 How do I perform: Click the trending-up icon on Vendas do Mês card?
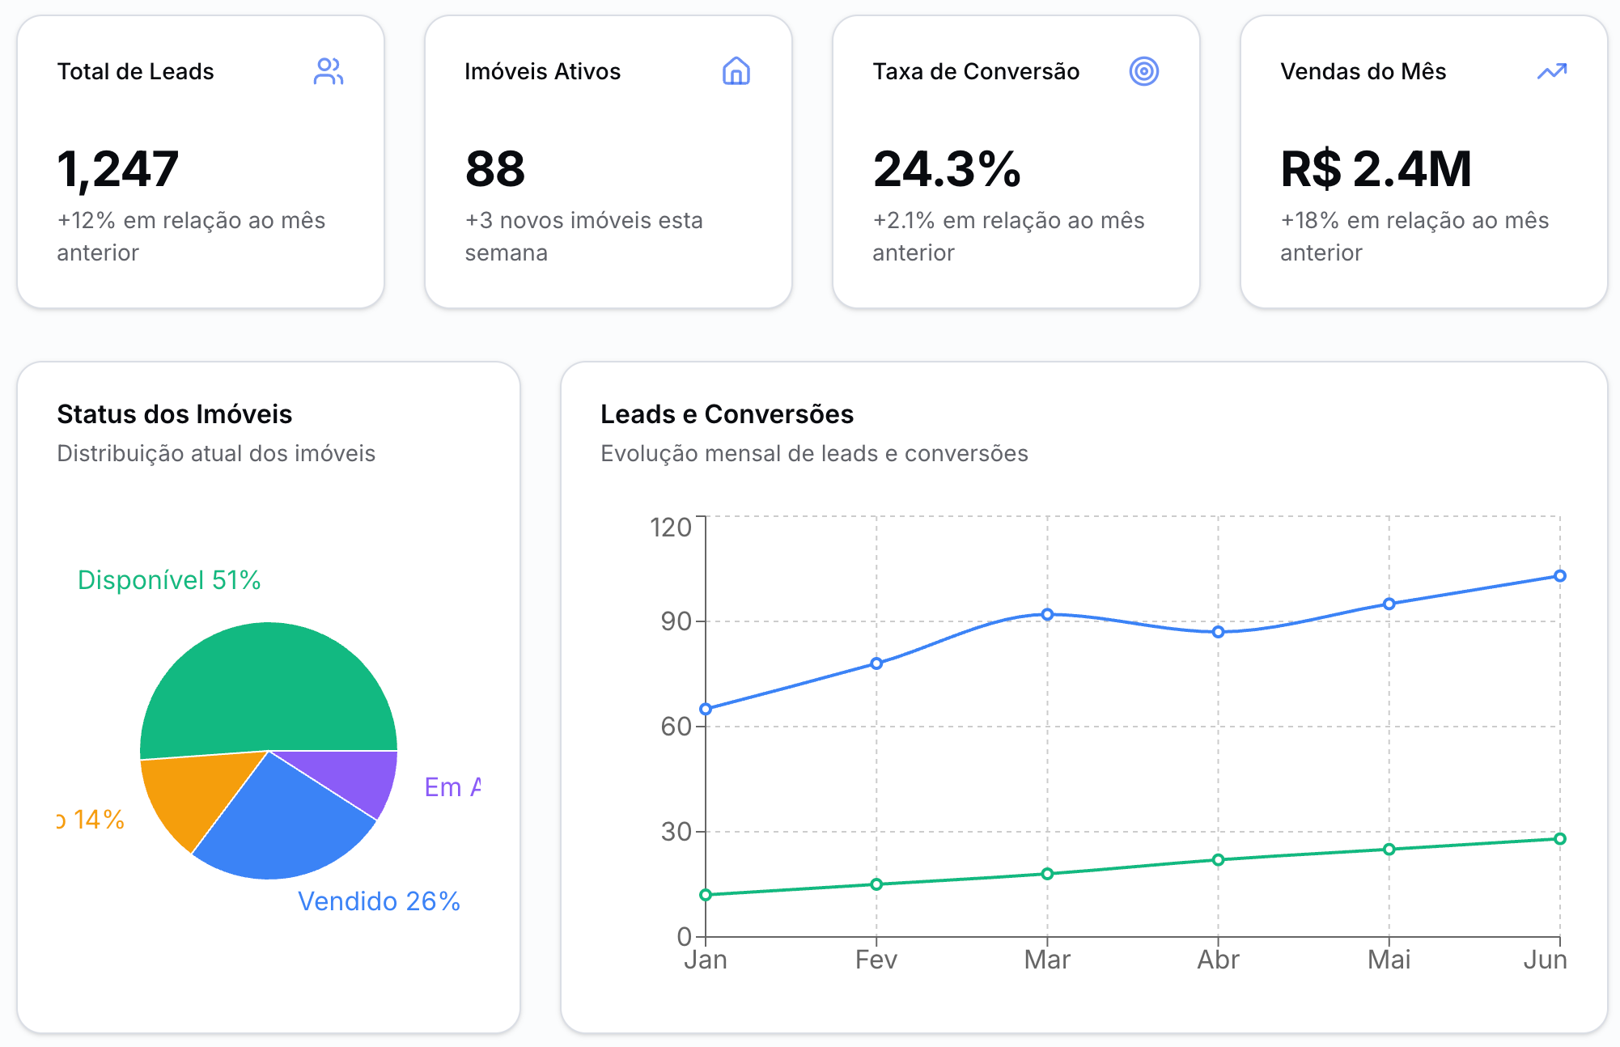(x=1551, y=71)
